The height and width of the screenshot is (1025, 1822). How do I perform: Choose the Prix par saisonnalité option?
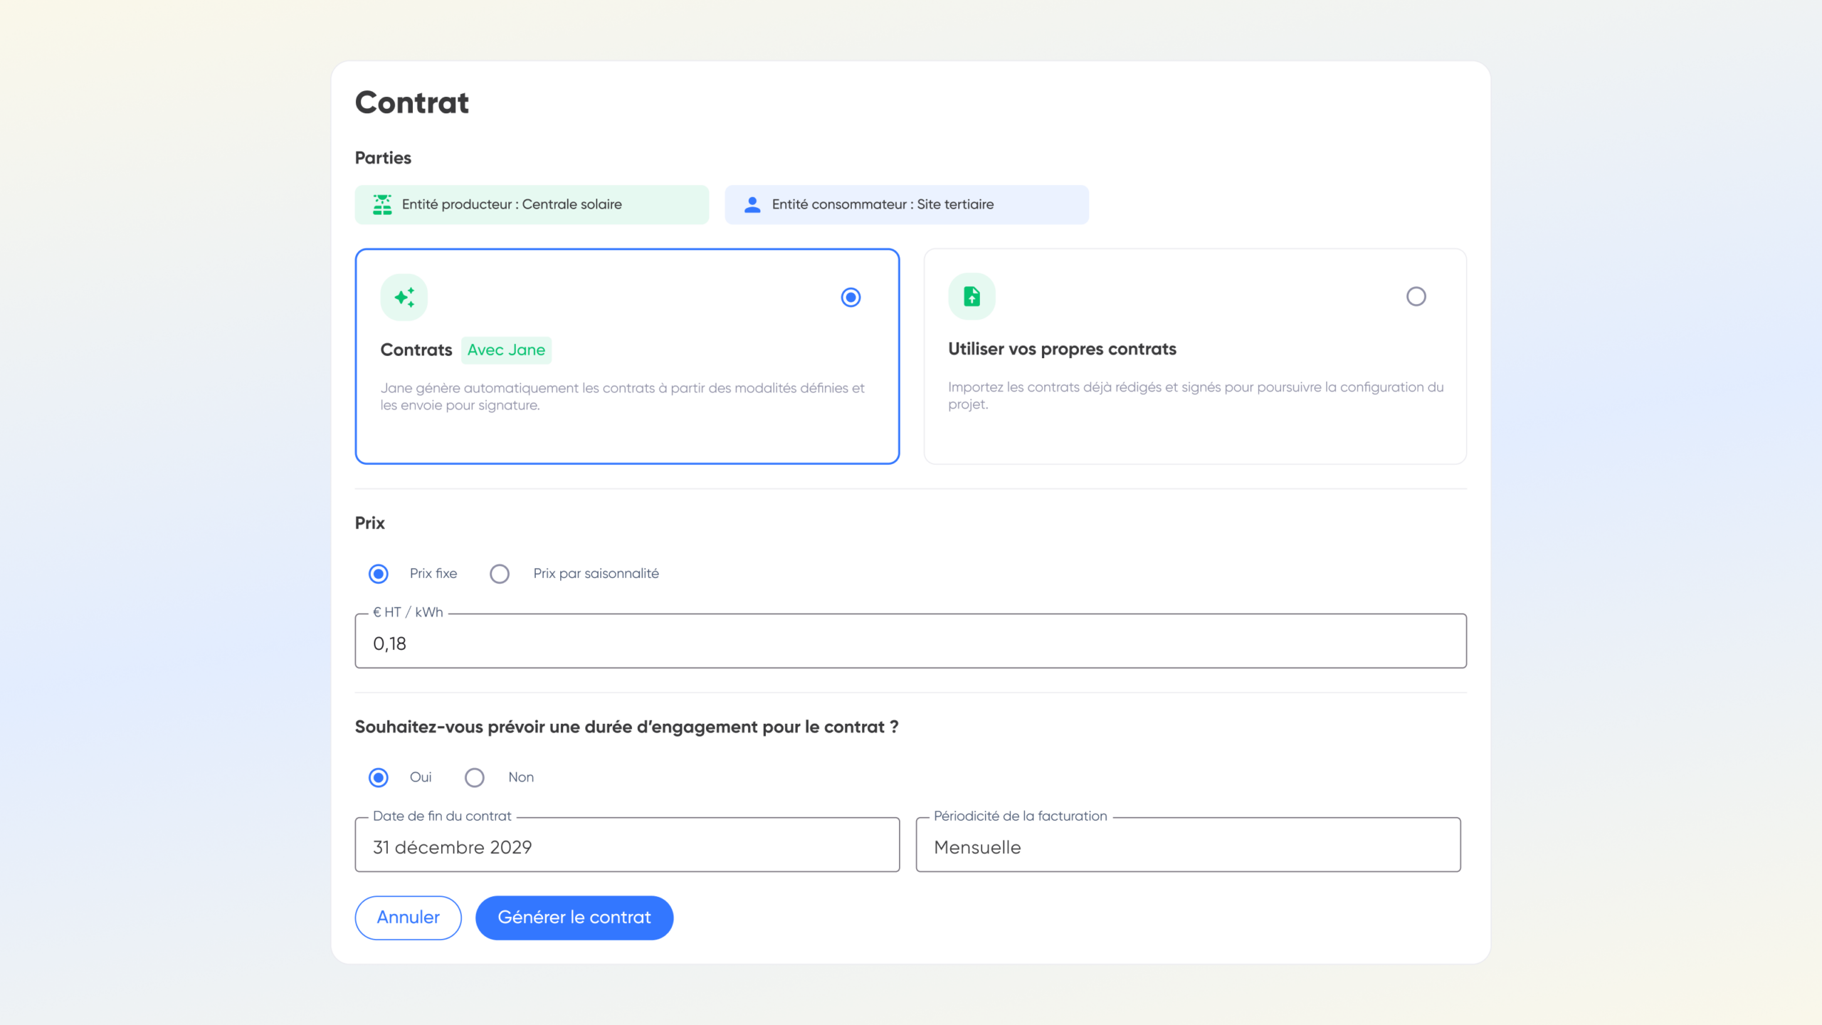click(x=500, y=574)
